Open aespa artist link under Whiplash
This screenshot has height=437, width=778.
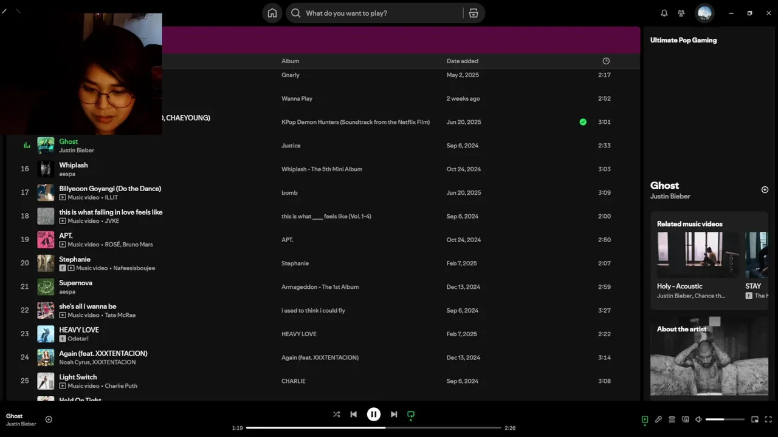point(67,174)
